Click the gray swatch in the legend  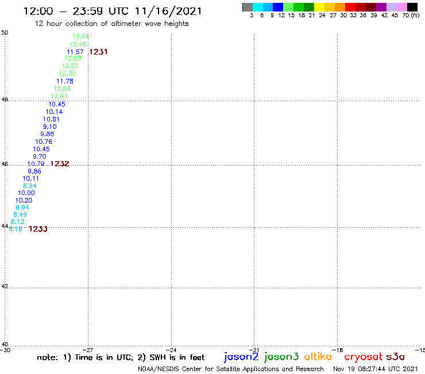pyautogui.click(x=248, y=7)
